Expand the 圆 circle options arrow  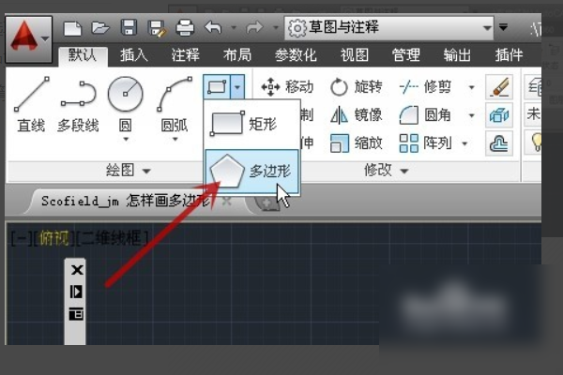126,140
